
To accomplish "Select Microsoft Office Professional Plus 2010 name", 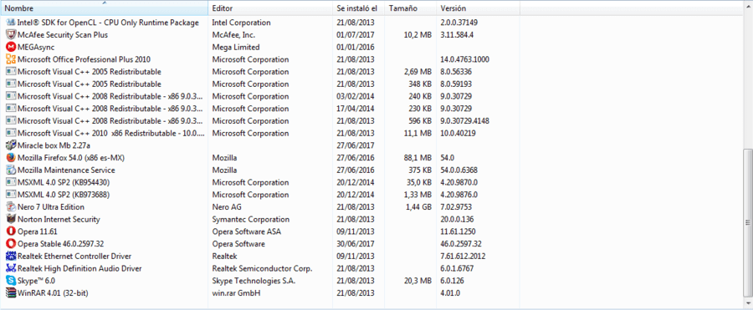I will (84, 59).
